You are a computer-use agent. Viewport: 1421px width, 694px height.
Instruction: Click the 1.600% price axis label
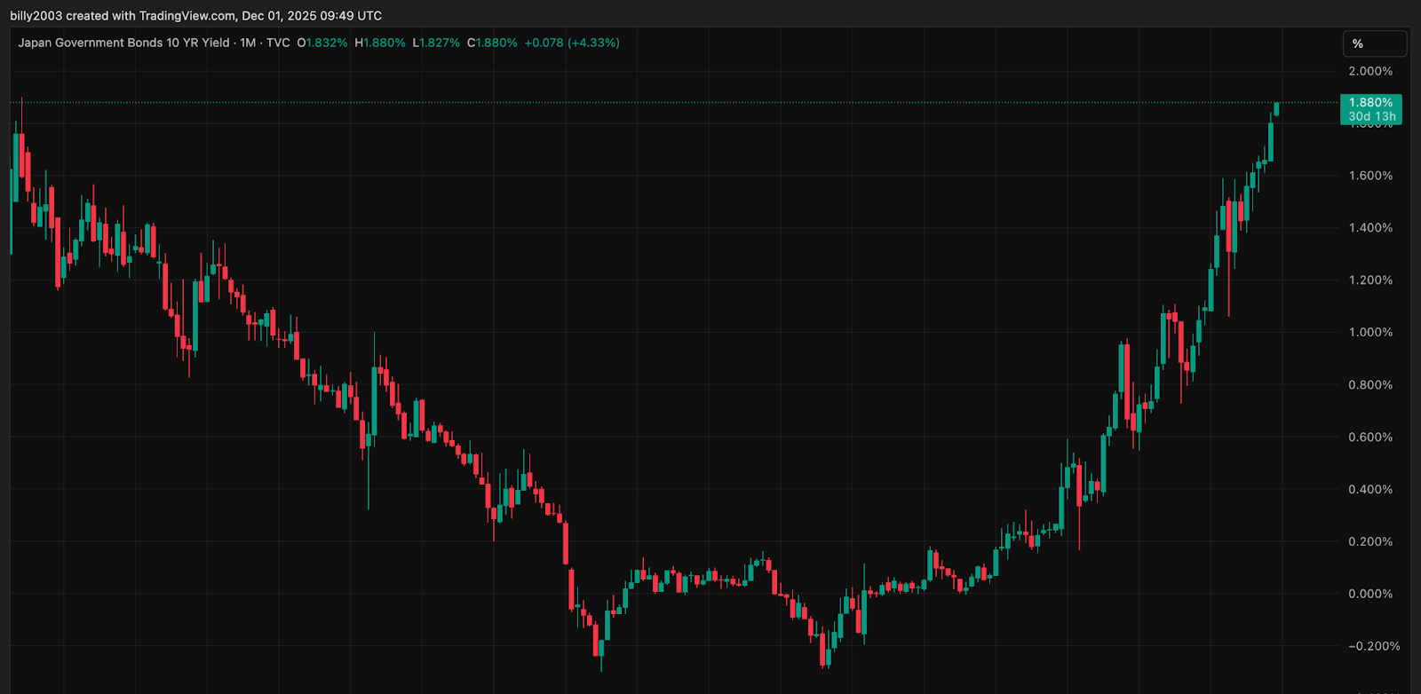[x=1370, y=176]
